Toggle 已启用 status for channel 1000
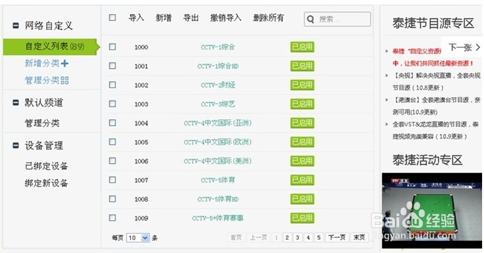This screenshot has height=253, width=484. 302,47
